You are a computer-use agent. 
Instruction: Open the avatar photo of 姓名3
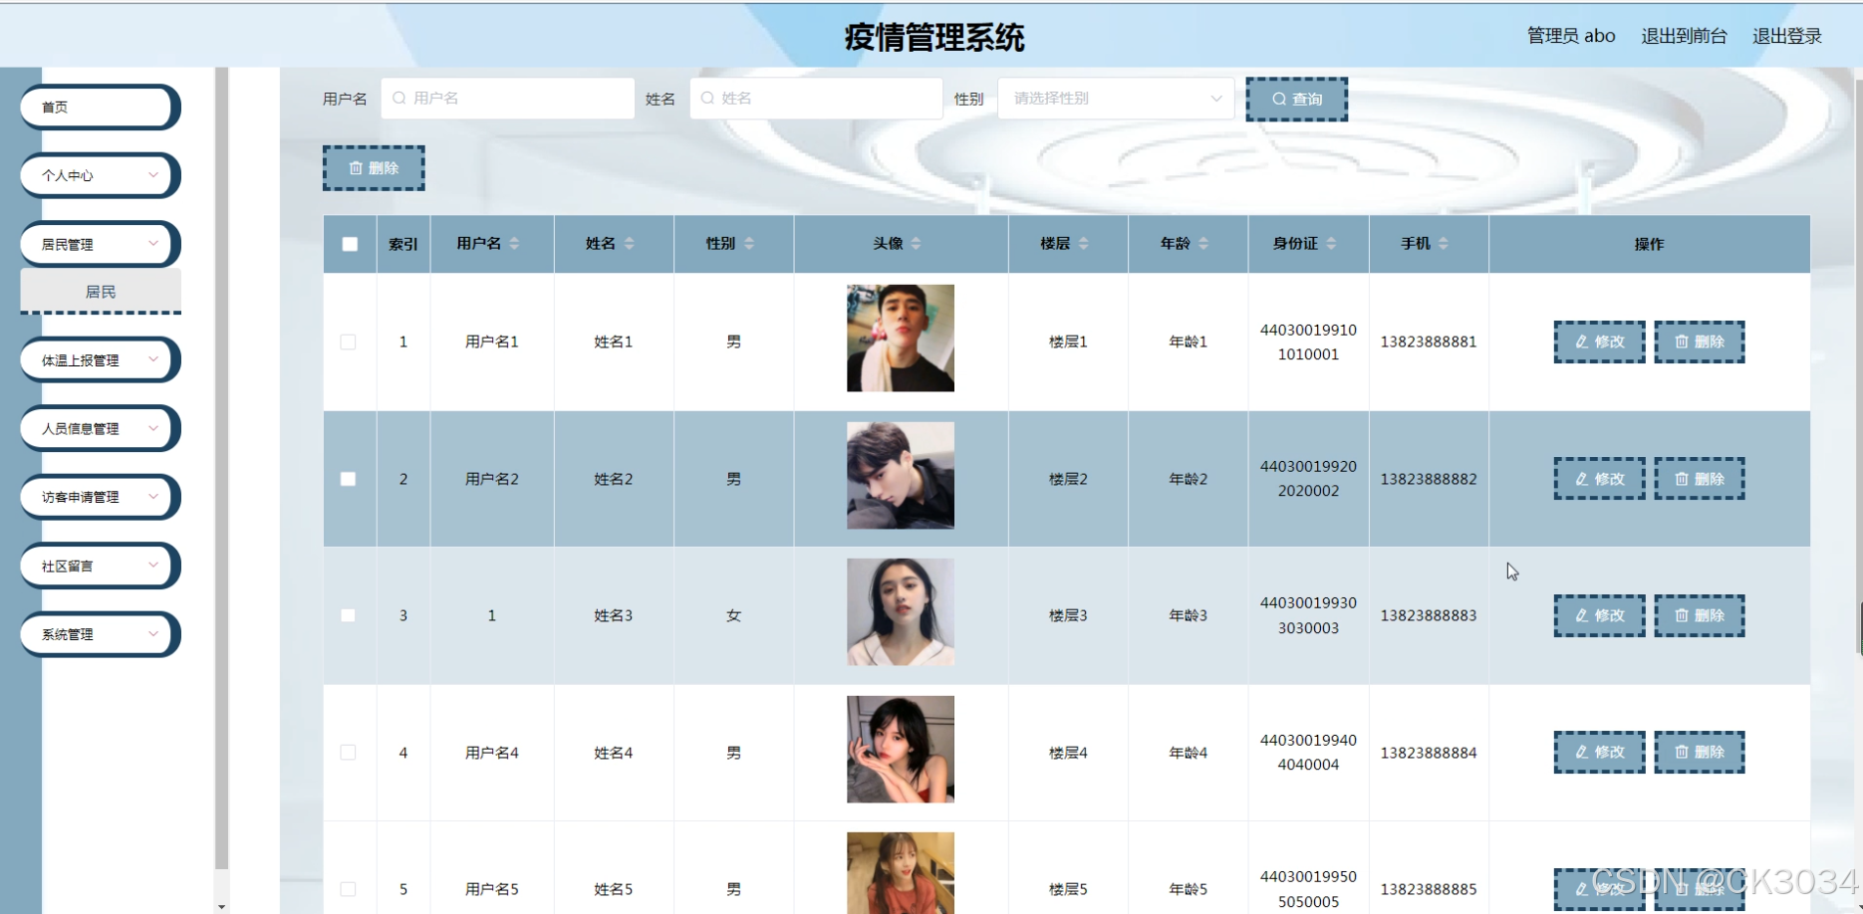tap(901, 612)
